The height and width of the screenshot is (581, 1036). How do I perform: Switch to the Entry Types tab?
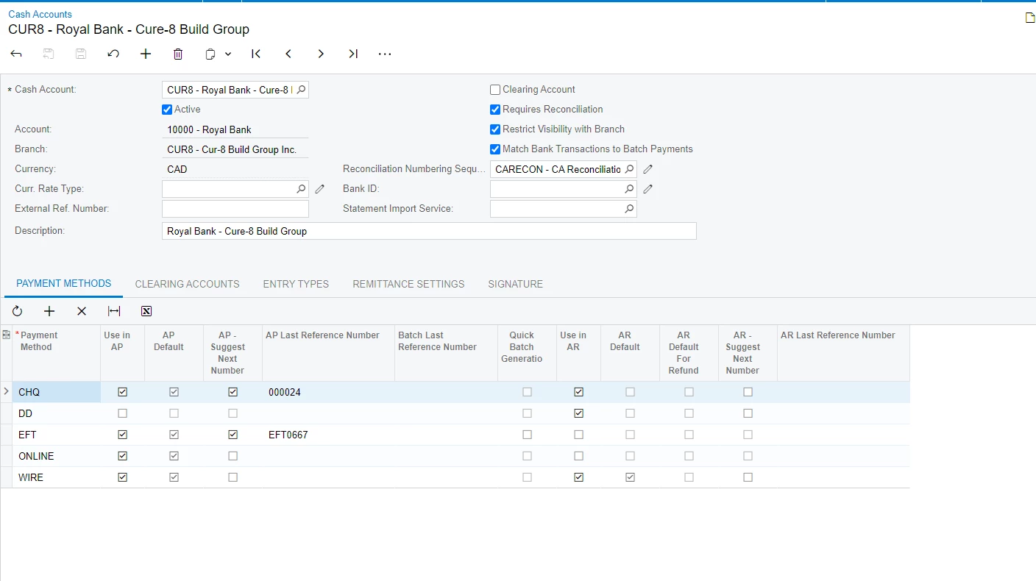[x=296, y=284]
